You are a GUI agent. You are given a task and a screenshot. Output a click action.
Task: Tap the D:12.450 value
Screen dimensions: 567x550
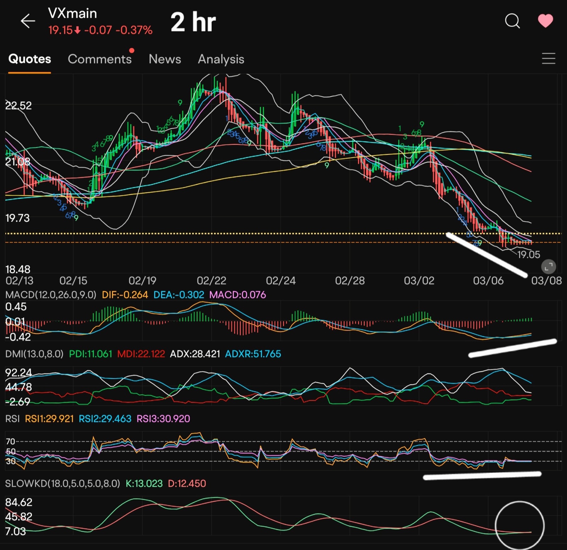point(187,484)
